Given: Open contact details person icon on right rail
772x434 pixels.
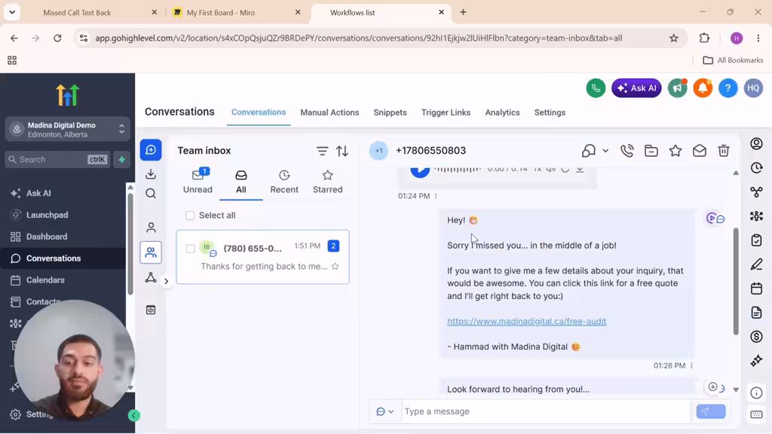Looking at the screenshot, I should (x=757, y=143).
